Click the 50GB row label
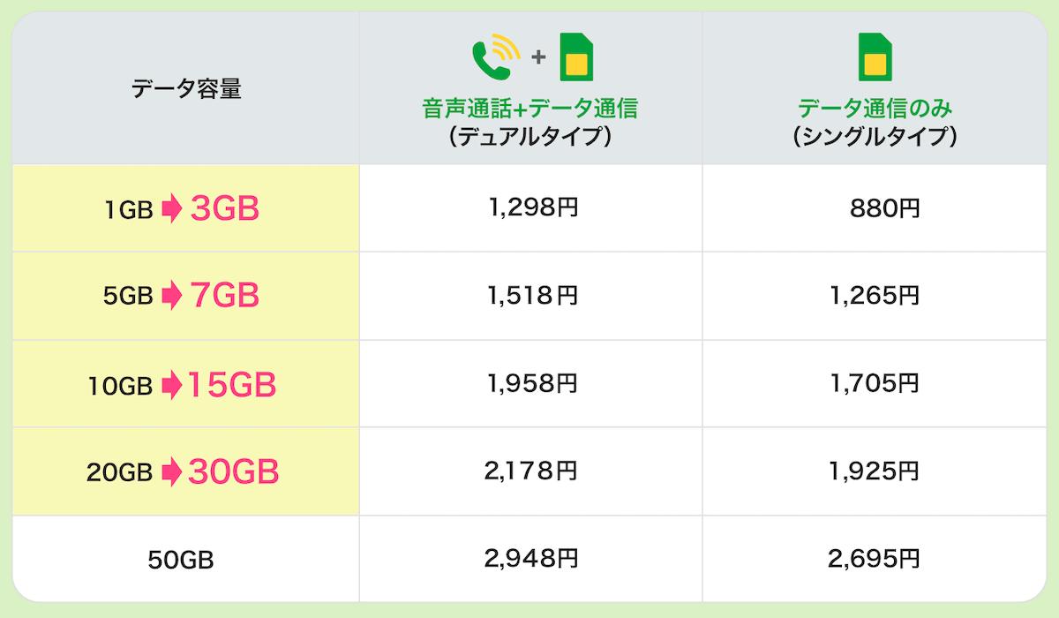The height and width of the screenshot is (618, 1059). 182,559
